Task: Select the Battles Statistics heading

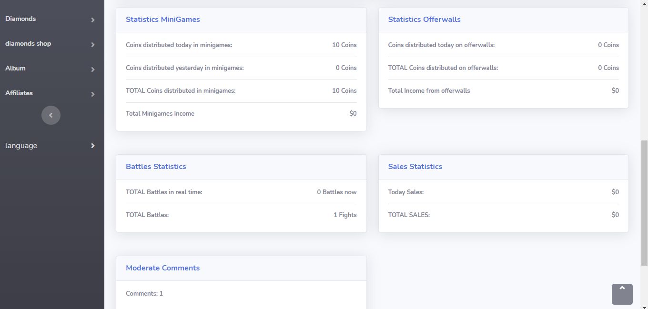Action: [x=156, y=167]
